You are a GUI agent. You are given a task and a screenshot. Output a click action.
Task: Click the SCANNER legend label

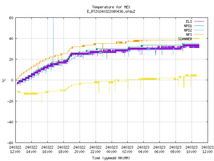click(x=185, y=39)
